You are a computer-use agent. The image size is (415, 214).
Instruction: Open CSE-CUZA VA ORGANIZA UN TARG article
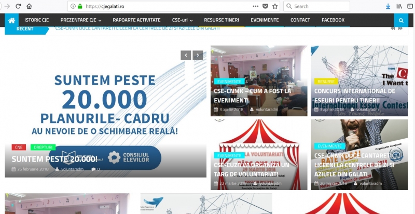click(252, 169)
